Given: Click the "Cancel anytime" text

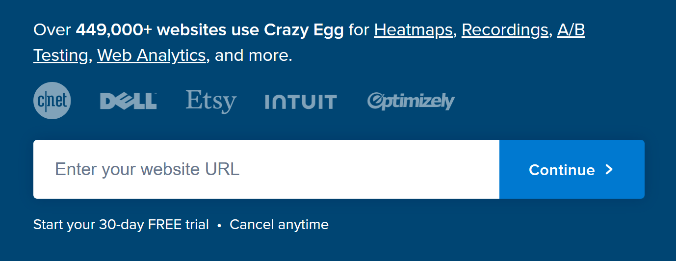Looking at the screenshot, I should (279, 225).
